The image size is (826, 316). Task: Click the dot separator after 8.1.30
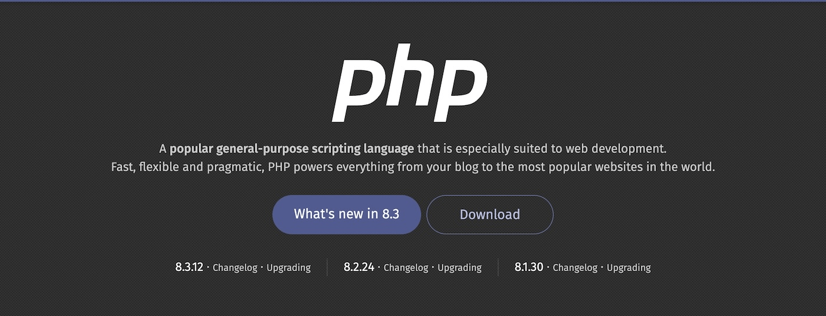pyautogui.click(x=548, y=268)
